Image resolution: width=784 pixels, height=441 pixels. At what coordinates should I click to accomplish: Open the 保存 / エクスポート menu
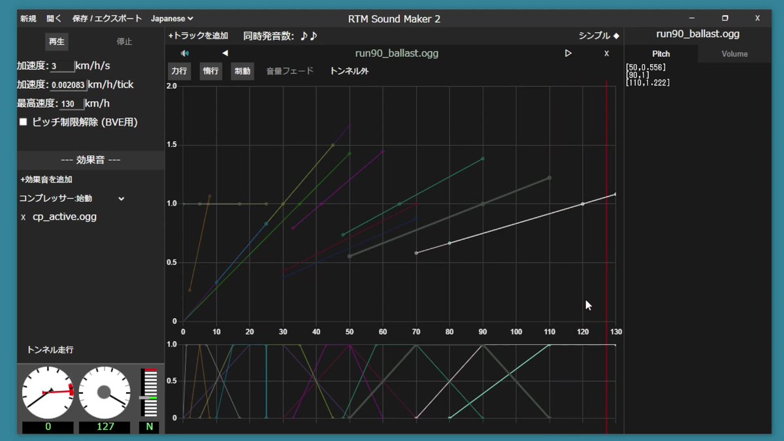point(107,19)
